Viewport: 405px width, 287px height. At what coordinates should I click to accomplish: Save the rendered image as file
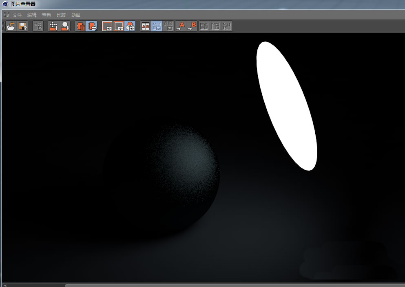pos(23,26)
